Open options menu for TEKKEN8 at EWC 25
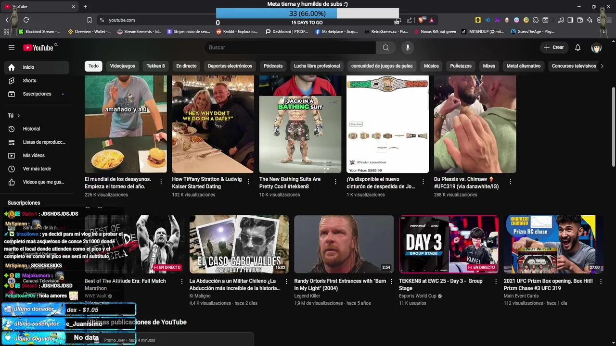Image resolution: width=616 pixels, height=346 pixels. [x=496, y=282]
